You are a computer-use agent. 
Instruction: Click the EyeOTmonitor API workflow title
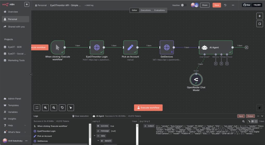(x=65, y=5)
